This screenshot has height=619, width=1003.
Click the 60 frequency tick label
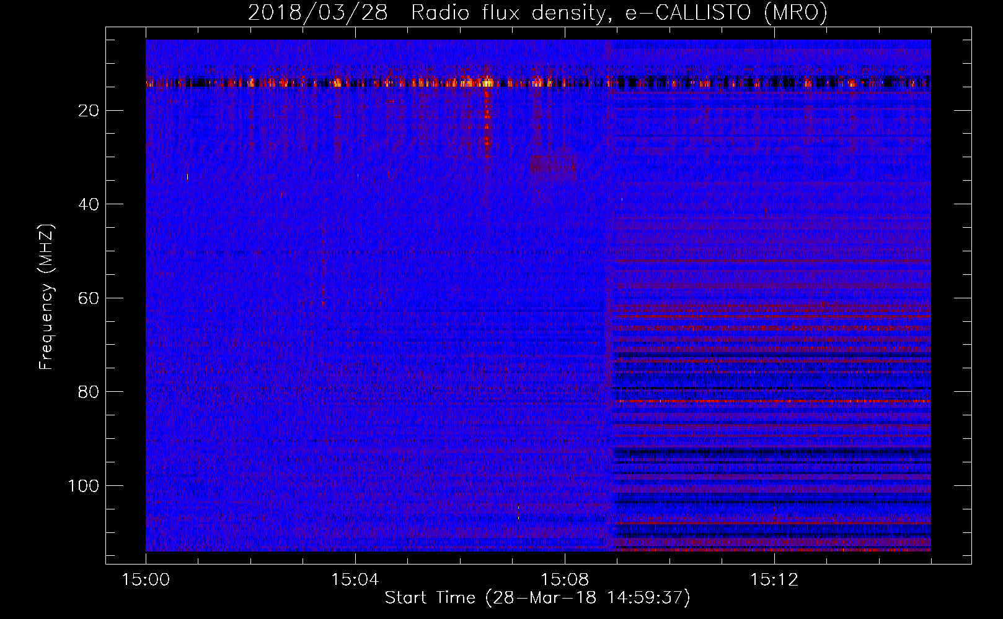coord(89,298)
